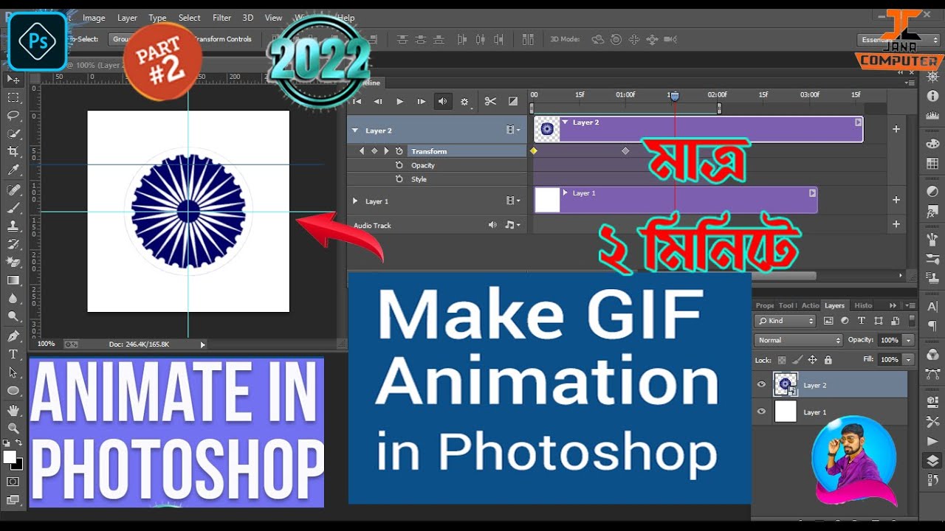Select the Pen tool
Image resolution: width=945 pixels, height=531 pixels.
(13, 336)
